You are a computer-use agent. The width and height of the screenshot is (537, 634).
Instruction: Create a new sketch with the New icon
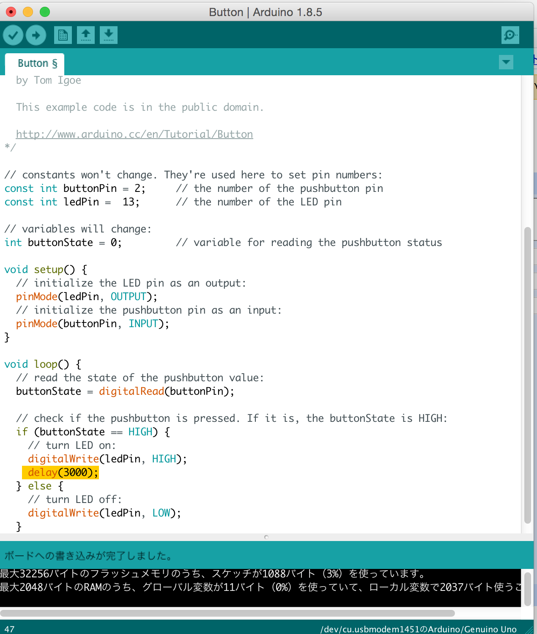coord(63,35)
